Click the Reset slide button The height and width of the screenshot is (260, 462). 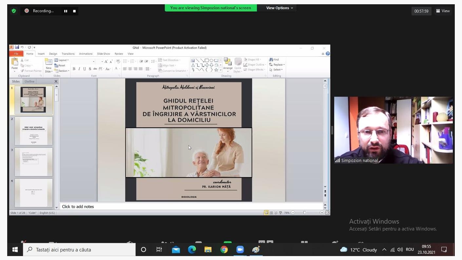[x=62, y=66]
